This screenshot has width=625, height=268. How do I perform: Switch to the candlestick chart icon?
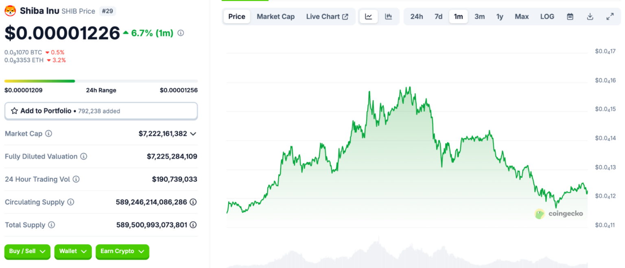pos(388,17)
